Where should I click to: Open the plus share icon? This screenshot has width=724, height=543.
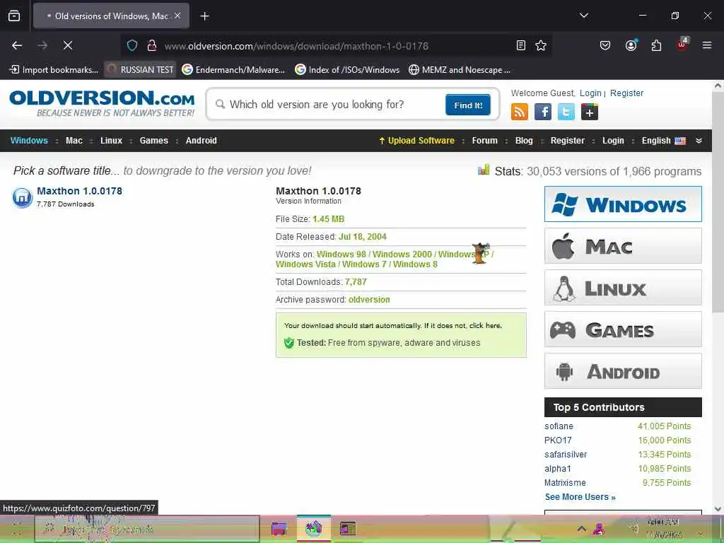(590, 112)
